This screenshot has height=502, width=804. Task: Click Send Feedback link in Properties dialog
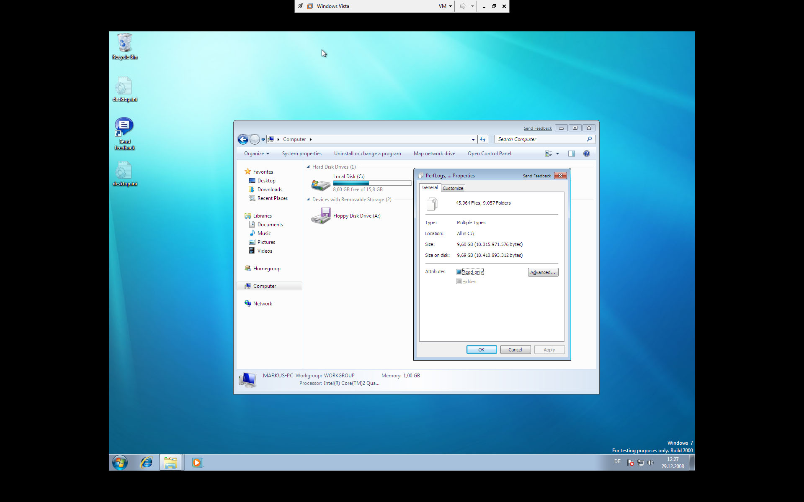[536, 176]
